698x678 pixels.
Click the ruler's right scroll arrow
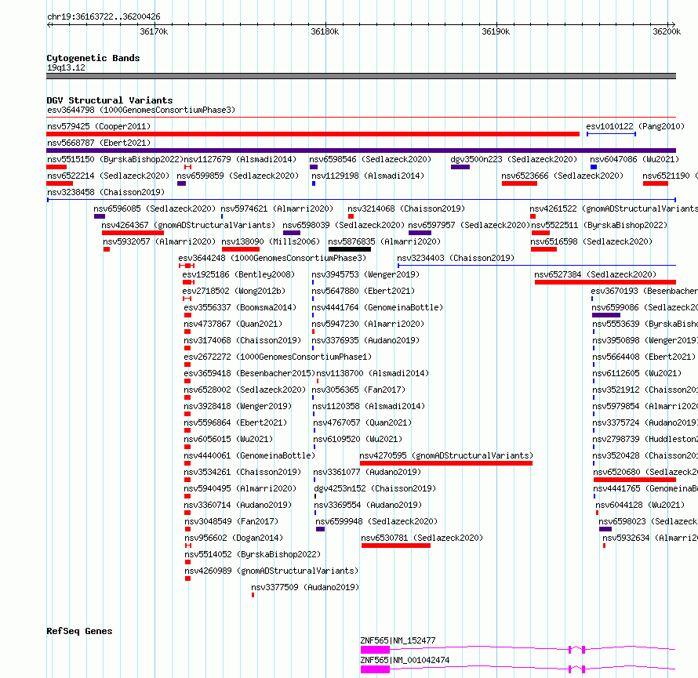tap(673, 25)
